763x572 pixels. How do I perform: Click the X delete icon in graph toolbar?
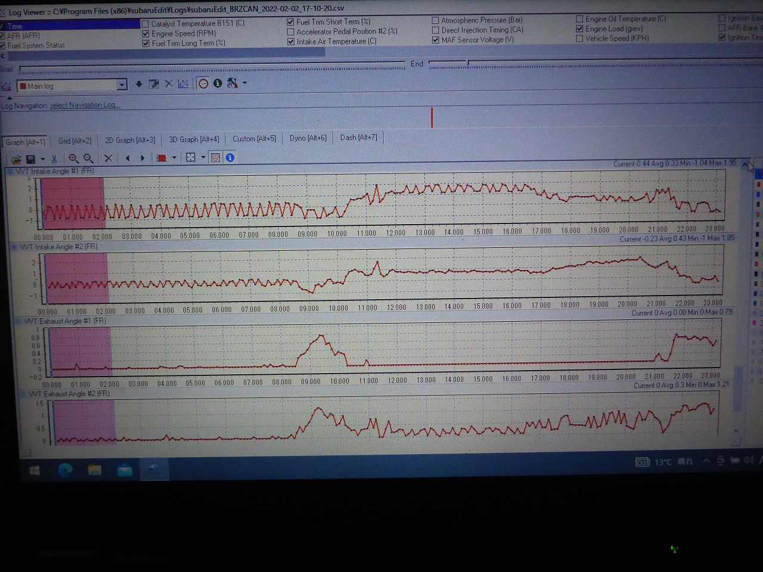point(108,158)
